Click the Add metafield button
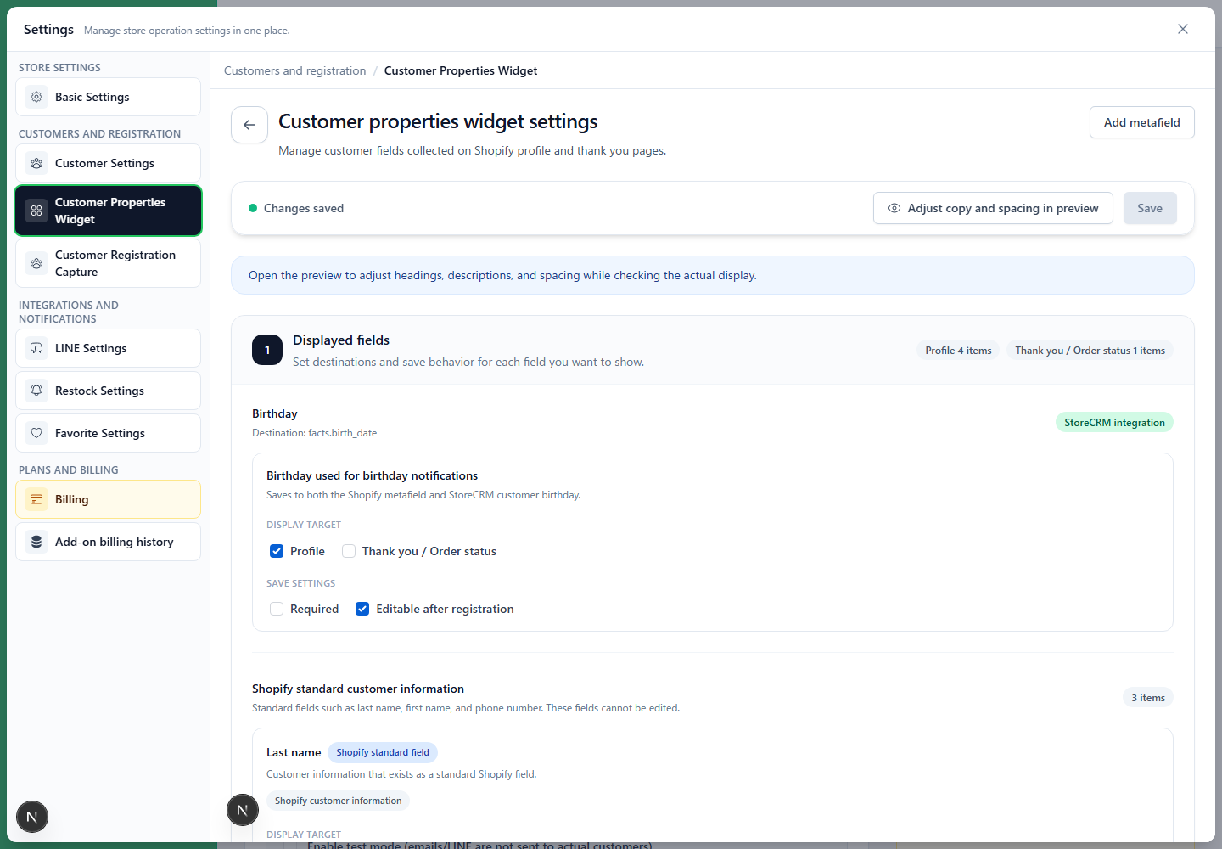 point(1141,122)
